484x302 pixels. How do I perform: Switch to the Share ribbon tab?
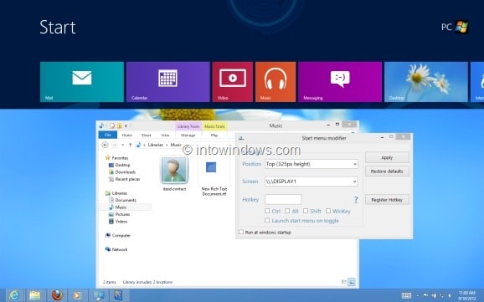pos(147,136)
